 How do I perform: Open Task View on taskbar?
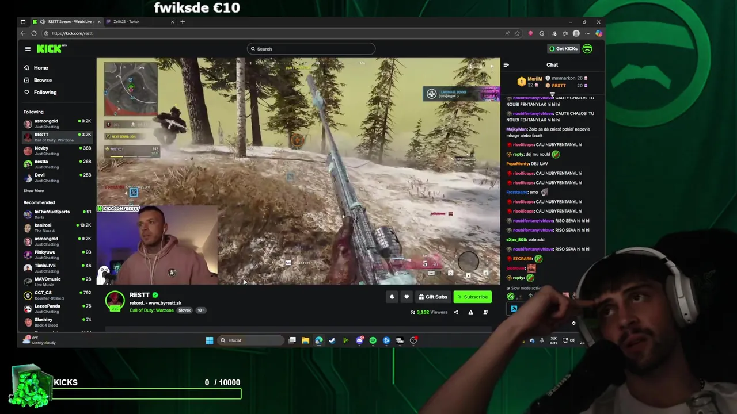tap(292, 340)
